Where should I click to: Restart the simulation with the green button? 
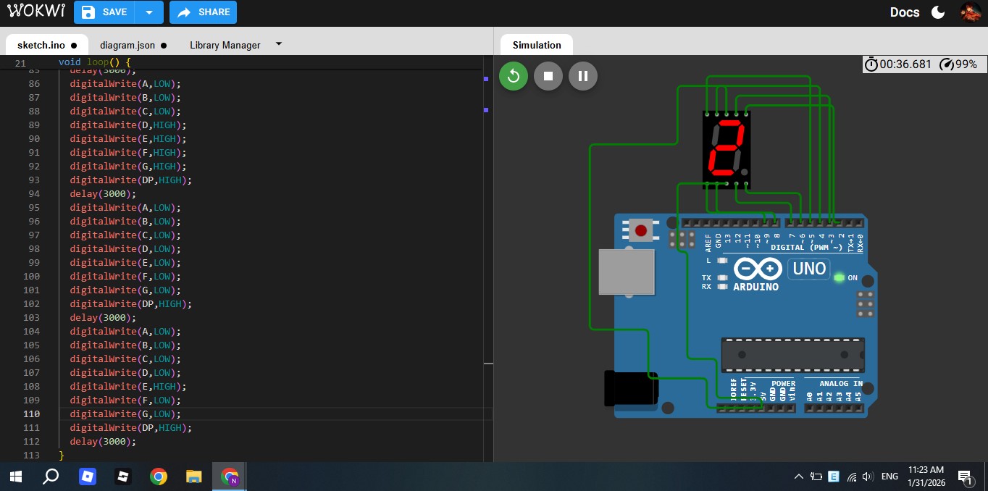click(514, 76)
